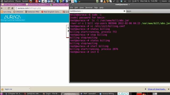Viewport: 170px width, 95px height.
Task: Open the mail envelope indicator in the tray
Action: (130, 1)
